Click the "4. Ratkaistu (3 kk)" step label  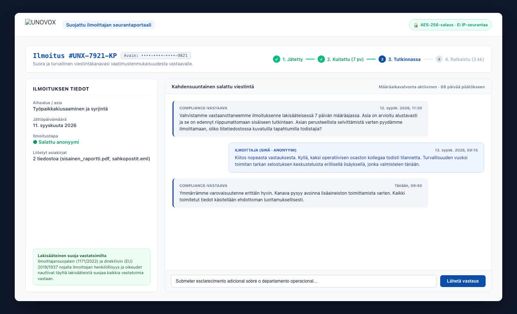[x=465, y=59]
